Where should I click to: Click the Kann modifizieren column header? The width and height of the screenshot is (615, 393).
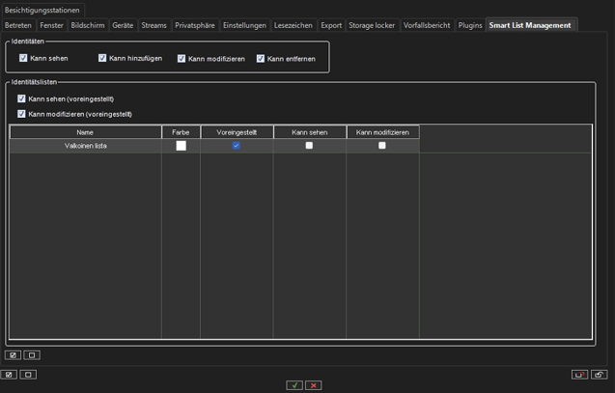[382, 132]
